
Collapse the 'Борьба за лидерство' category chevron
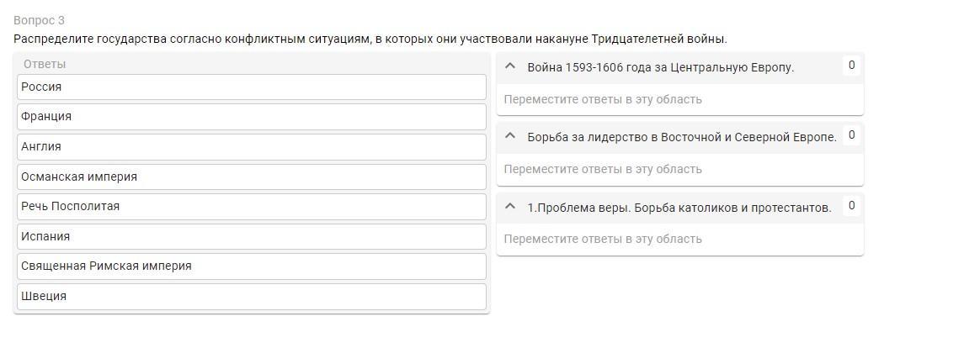pyautogui.click(x=509, y=136)
